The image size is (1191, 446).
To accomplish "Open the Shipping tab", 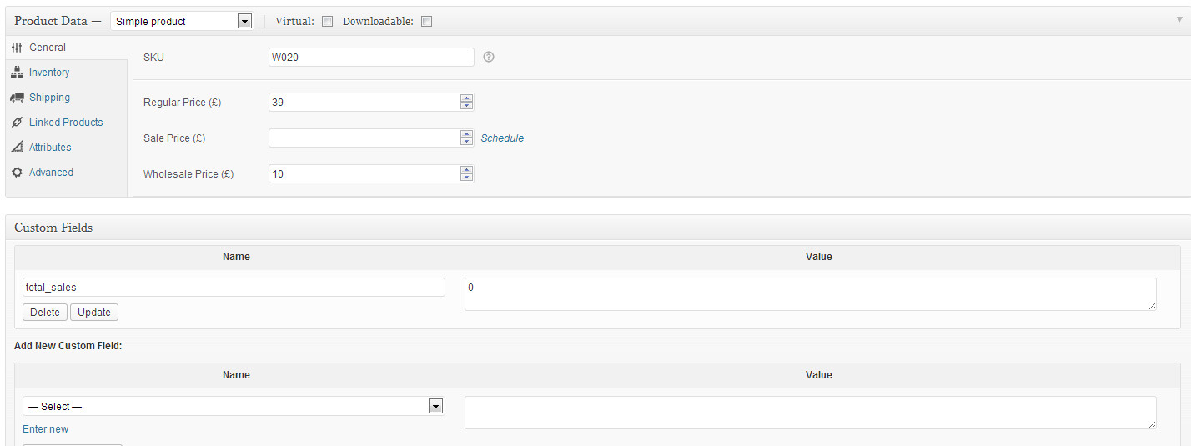I will [x=49, y=98].
